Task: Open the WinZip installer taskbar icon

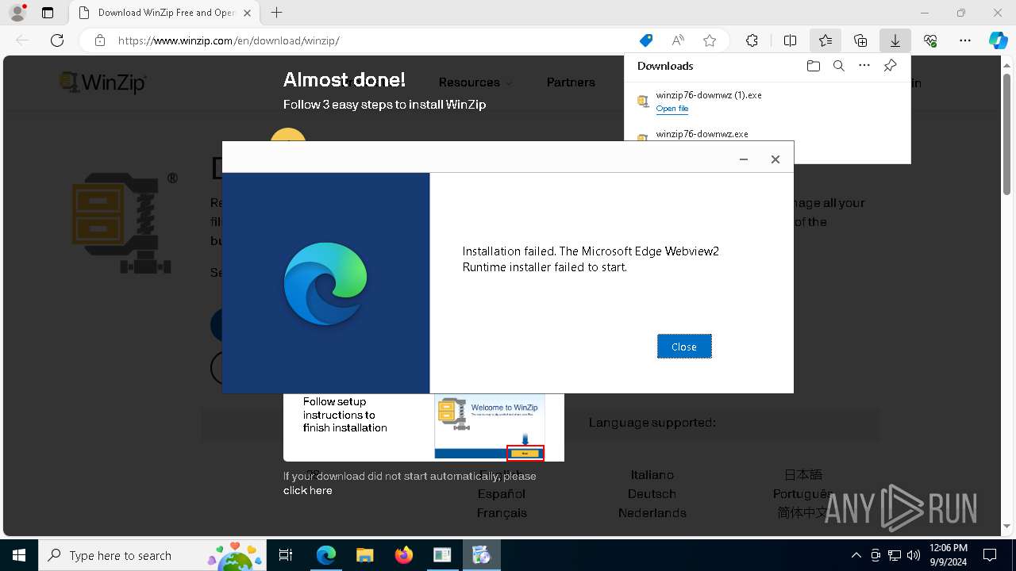Action: click(x=481, y=555)
